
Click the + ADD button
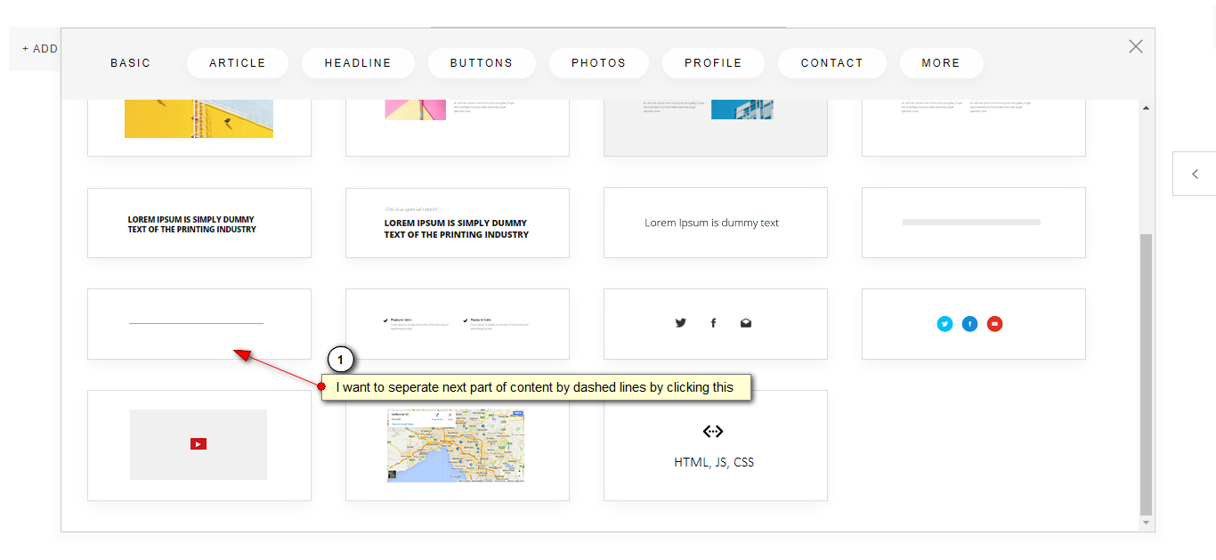click(x=37, y=48)
